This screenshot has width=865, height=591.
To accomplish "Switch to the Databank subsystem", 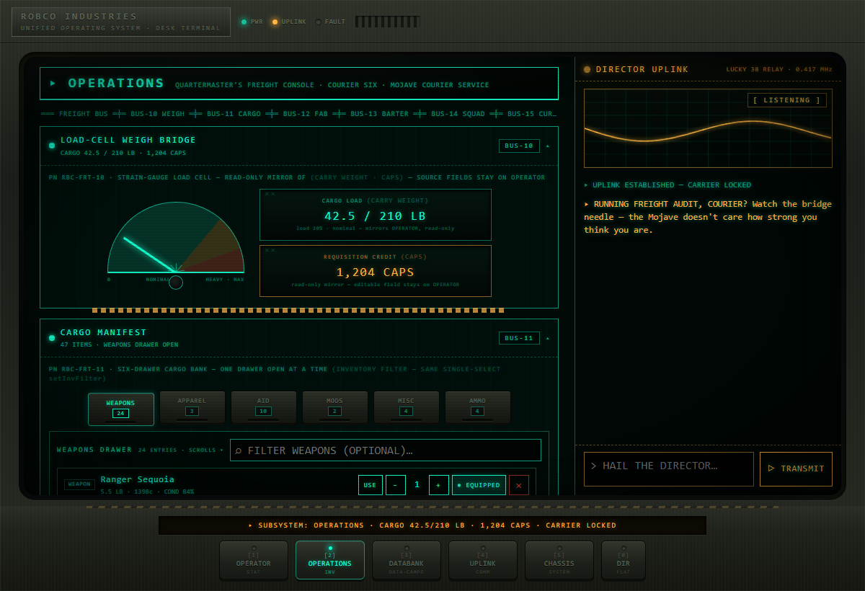I will coord(407,560).
